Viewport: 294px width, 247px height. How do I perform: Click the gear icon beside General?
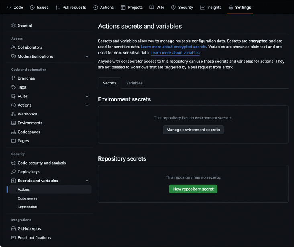click(13, 25)
